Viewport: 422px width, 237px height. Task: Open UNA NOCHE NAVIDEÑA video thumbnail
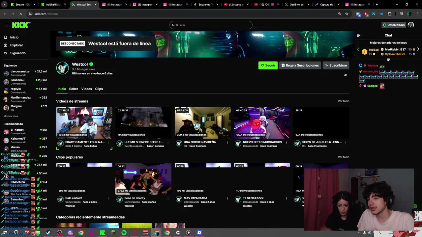203,122
